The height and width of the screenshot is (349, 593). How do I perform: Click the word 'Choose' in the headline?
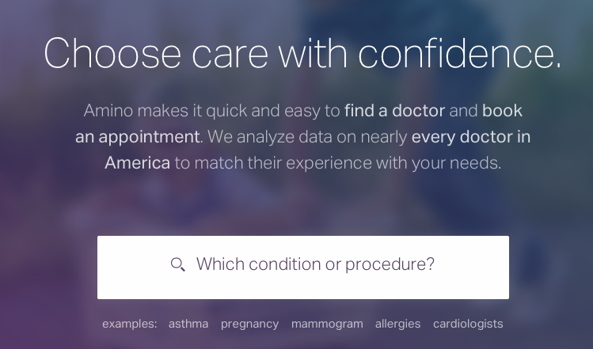[x=112, y=53]
